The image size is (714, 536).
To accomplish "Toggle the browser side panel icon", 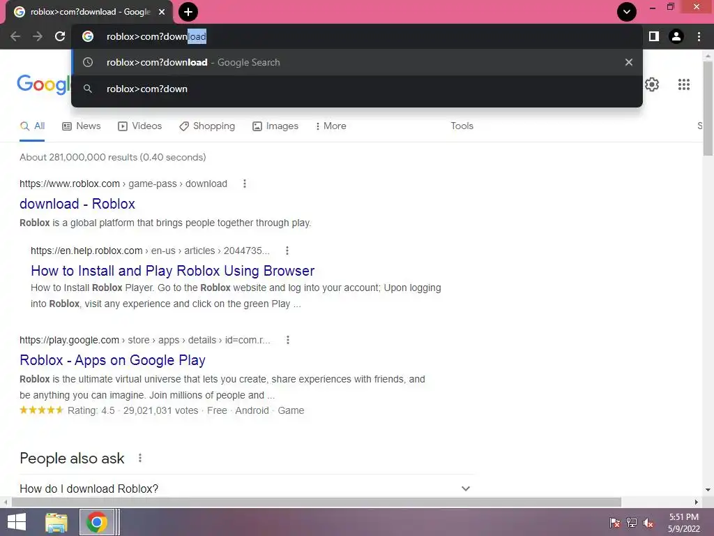I will [653, 36].
